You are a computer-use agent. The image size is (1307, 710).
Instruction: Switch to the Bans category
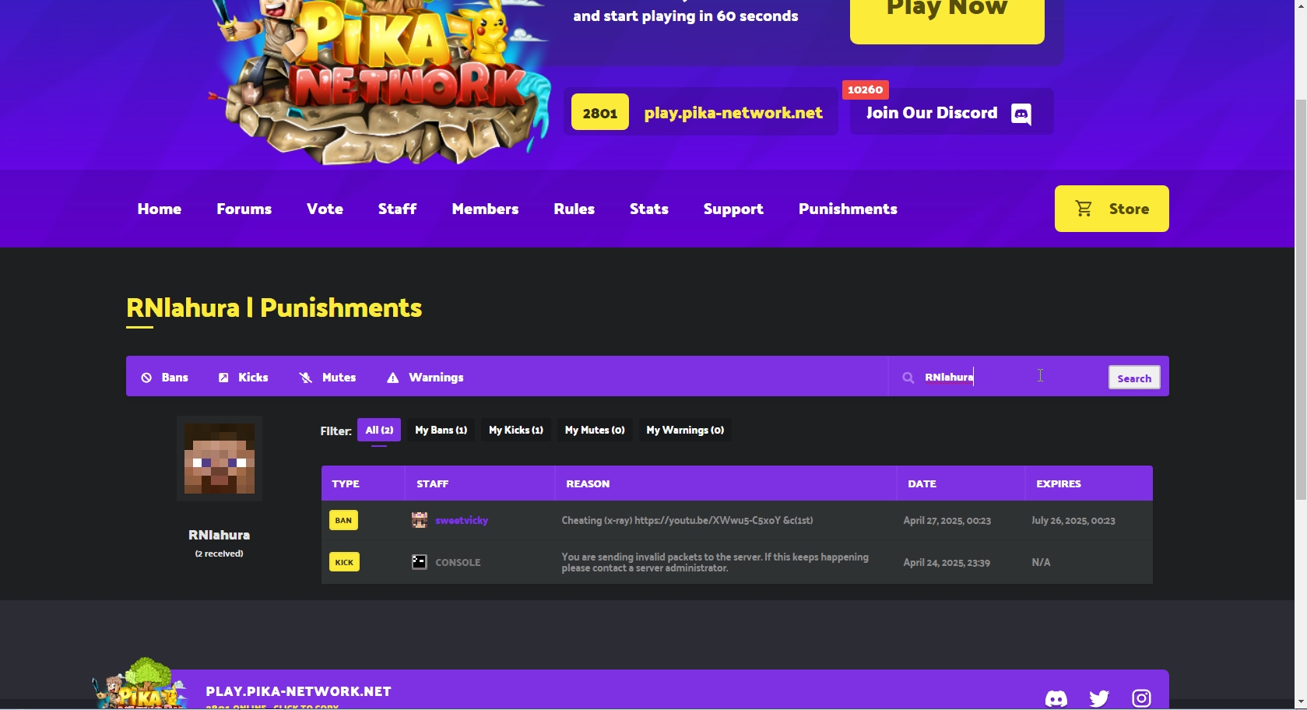[164, 378]
